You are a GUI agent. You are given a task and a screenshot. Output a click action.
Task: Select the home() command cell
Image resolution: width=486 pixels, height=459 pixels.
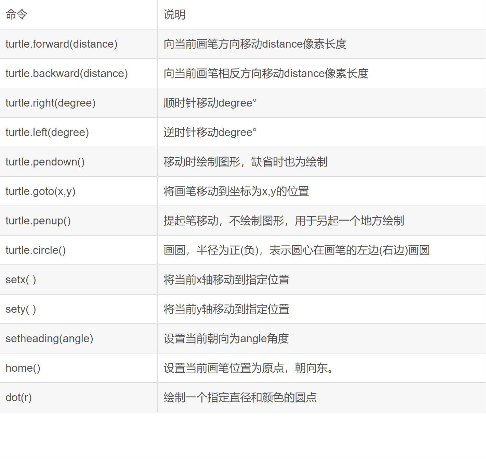pos(23,368)
